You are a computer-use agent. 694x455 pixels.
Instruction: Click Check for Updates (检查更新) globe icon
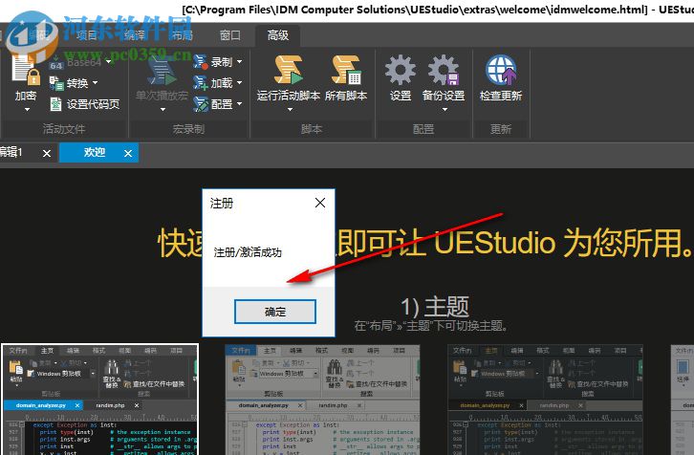501,70
